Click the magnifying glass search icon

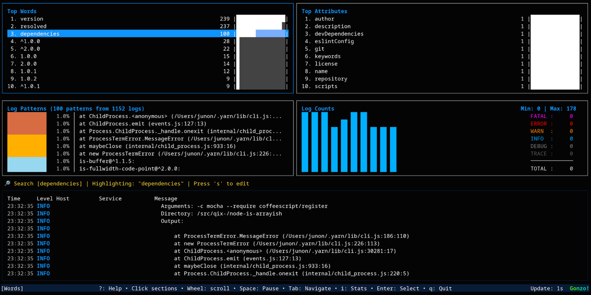pyautogui.click(x=8, y=183)
